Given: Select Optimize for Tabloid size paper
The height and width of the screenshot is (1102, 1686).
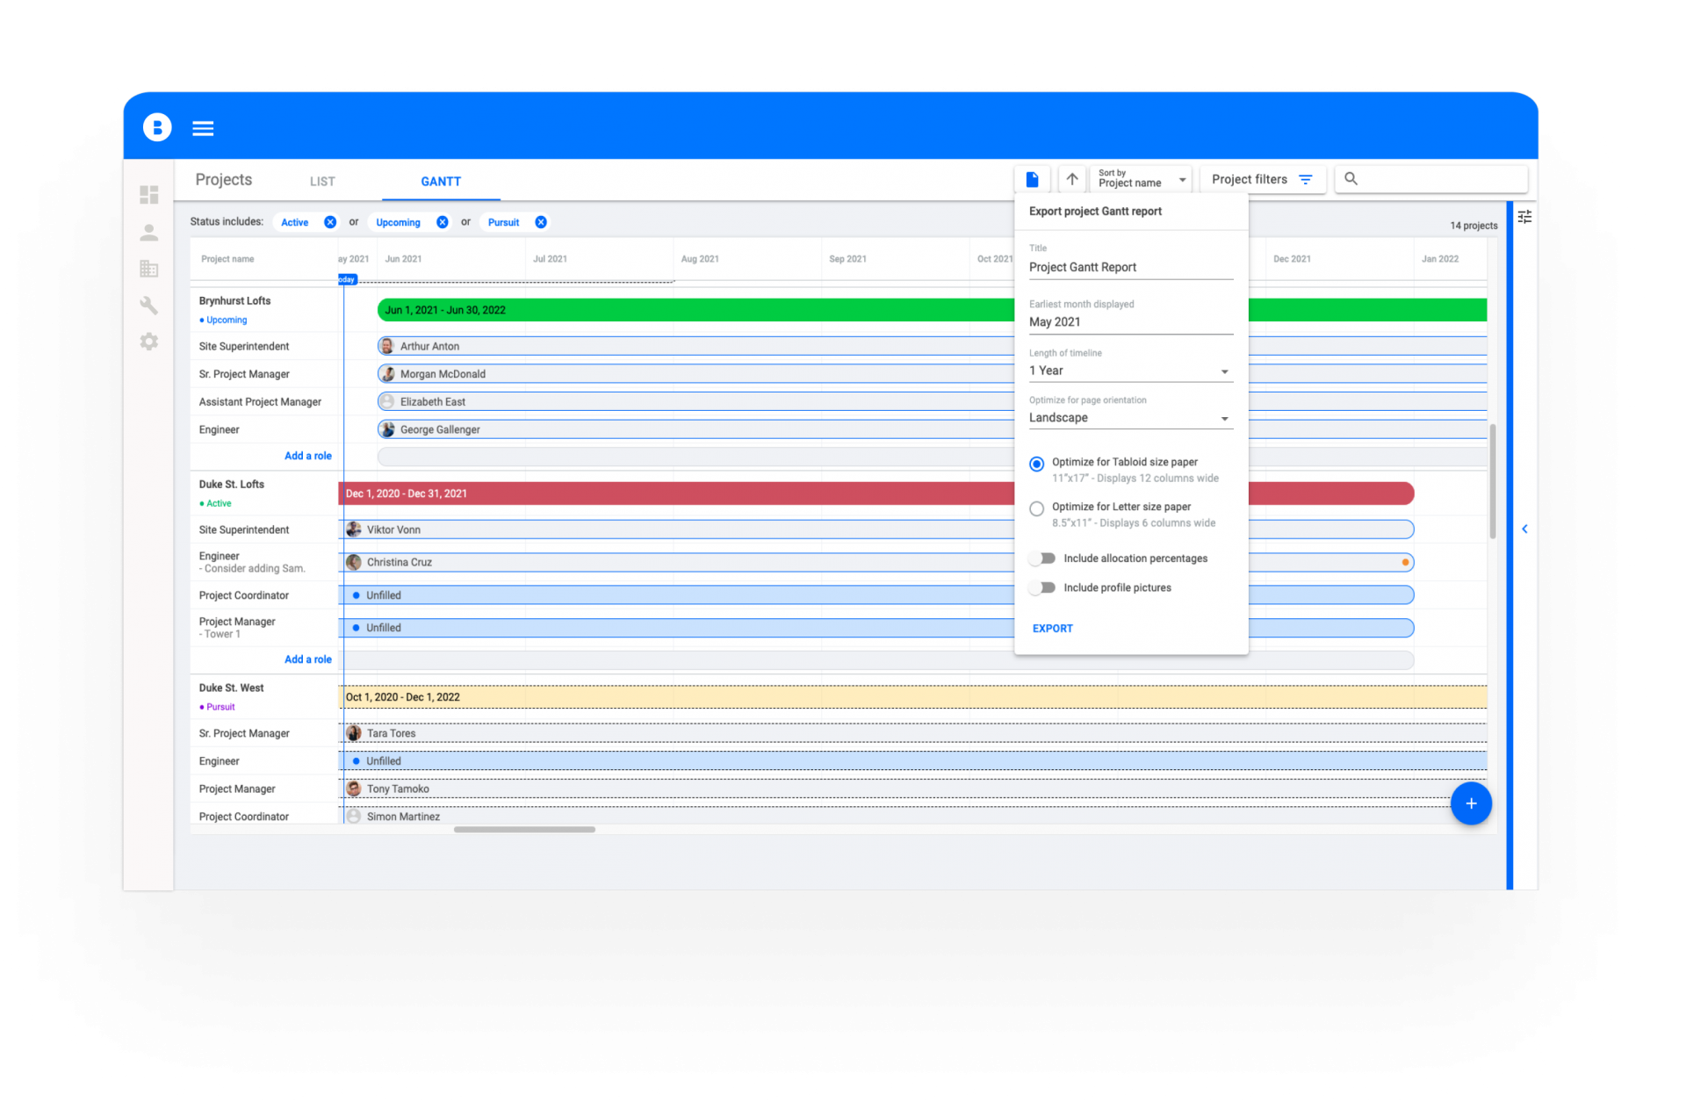Looking at the screenshot, I should tap(1036, 464).
